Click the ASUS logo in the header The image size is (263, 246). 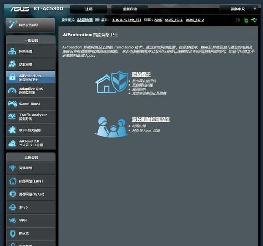click(x=19, y=9)
